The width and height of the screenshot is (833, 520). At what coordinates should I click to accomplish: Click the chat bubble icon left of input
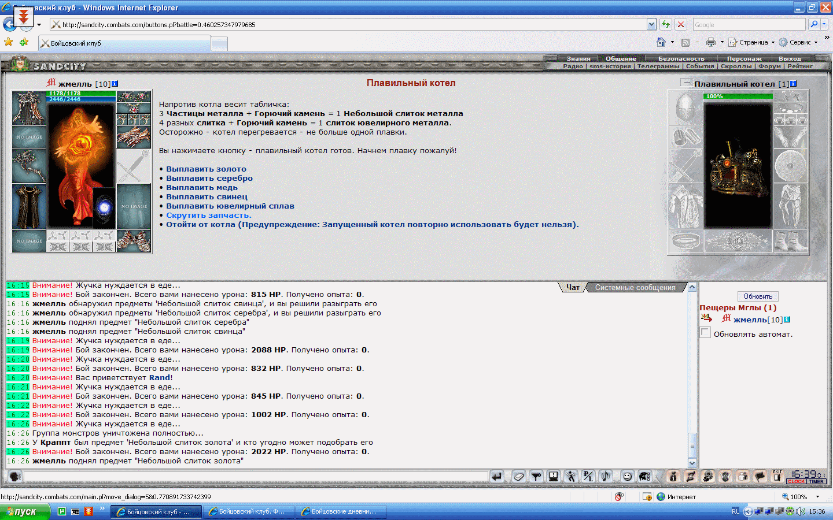15,477
